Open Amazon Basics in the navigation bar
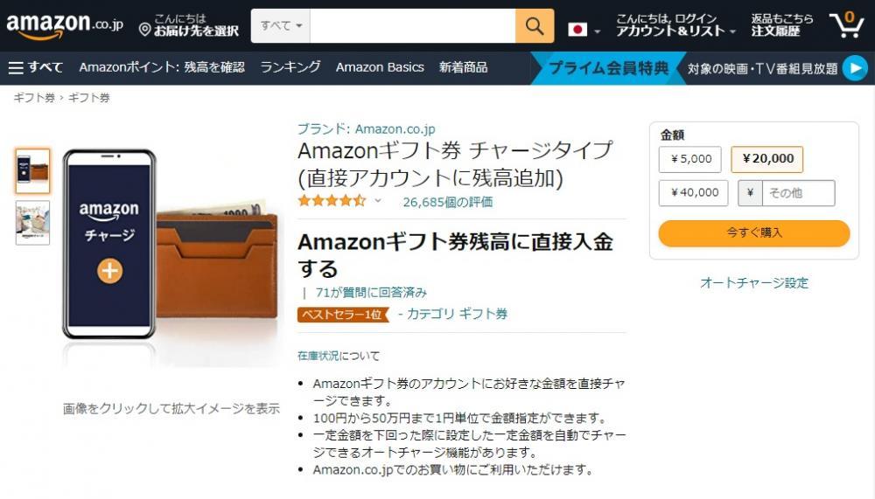This screenshot has width=875, height=499. pos(380,67)
